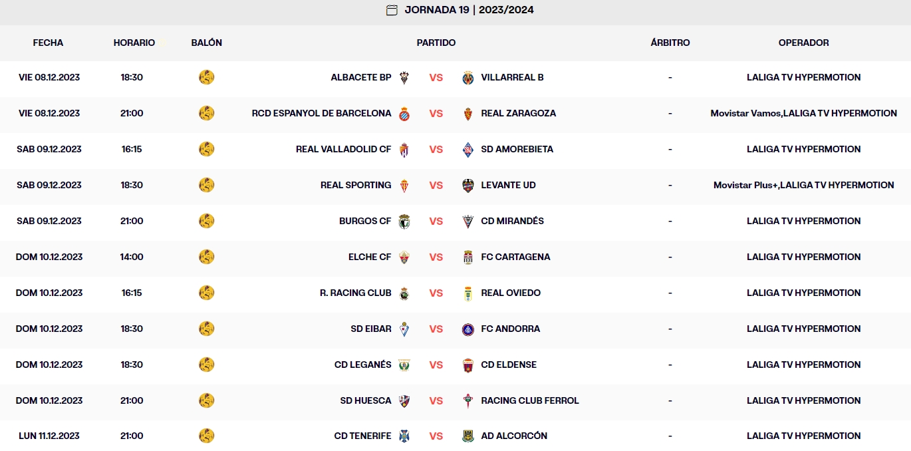Select the FC Andorra club crest
This screenshot has height=451, width=911.
pyautogui.click(x=467, y=329)
